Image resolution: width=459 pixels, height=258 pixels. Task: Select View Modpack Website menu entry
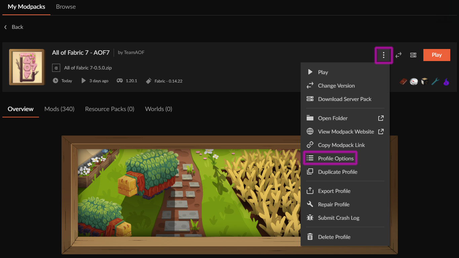[345, 132]
